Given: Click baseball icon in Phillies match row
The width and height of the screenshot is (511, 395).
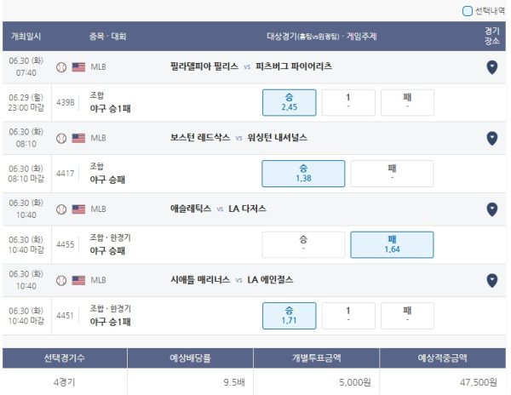Looking at the screenshot, I should 61,67.
